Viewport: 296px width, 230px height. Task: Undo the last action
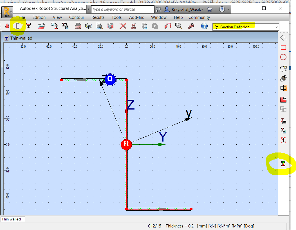pos(168,26)
